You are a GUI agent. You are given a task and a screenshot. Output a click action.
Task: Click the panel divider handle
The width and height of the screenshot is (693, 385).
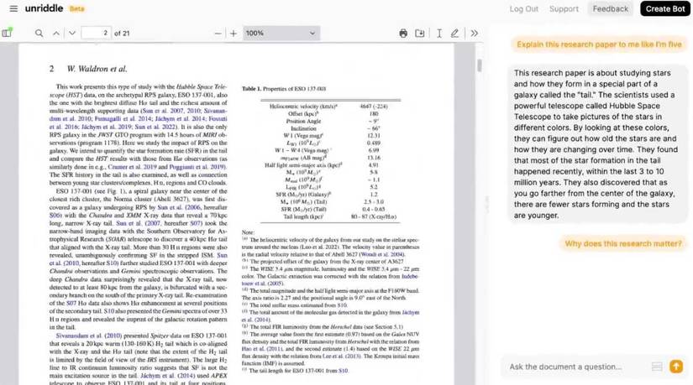(487, 204)
